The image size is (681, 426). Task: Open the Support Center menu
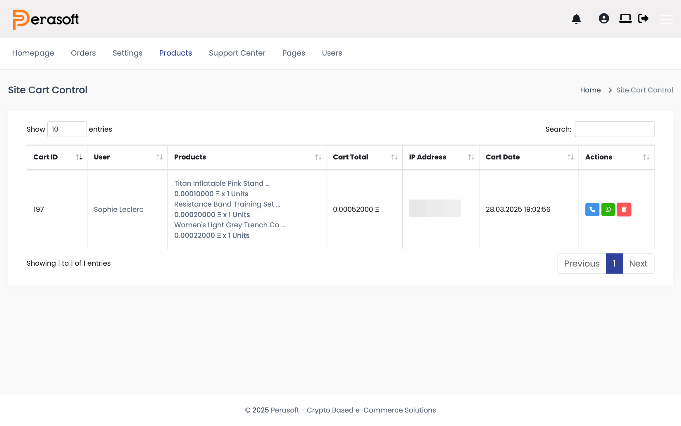click(237, 53)
